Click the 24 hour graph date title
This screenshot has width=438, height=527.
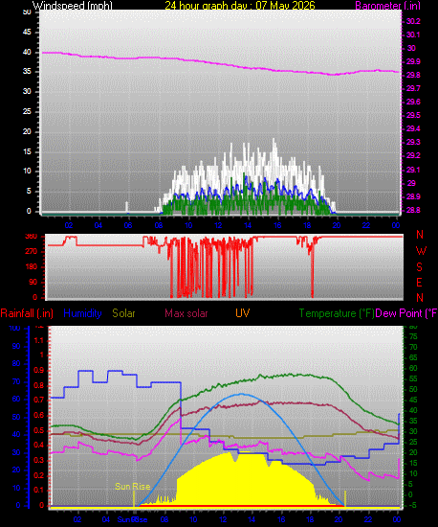coord(240,5)
